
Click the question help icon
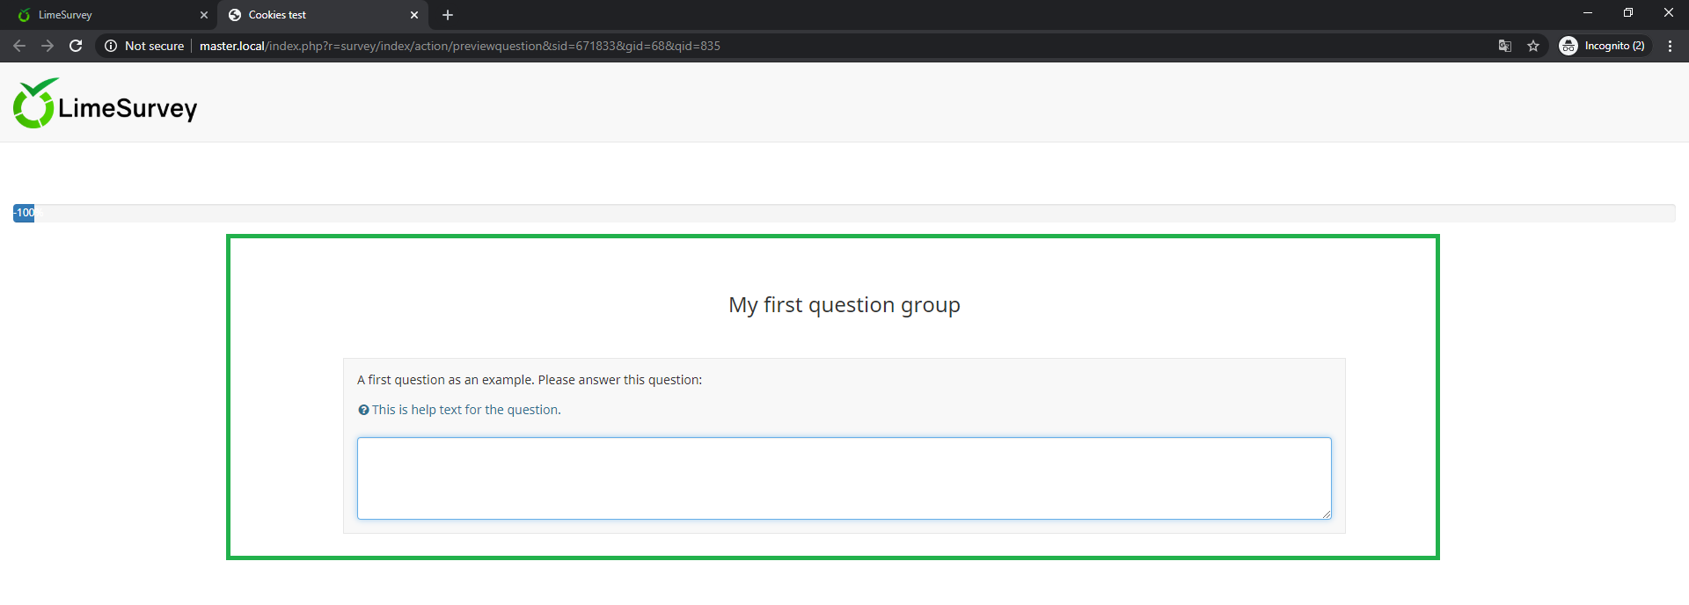363,410
